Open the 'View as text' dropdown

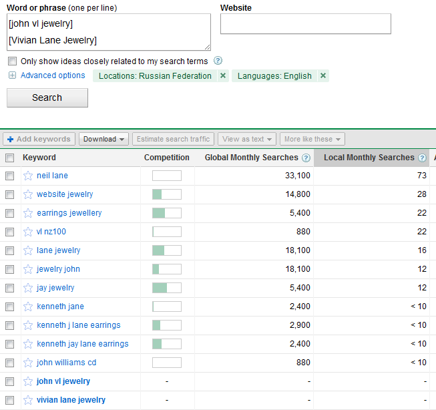point(247,139)
